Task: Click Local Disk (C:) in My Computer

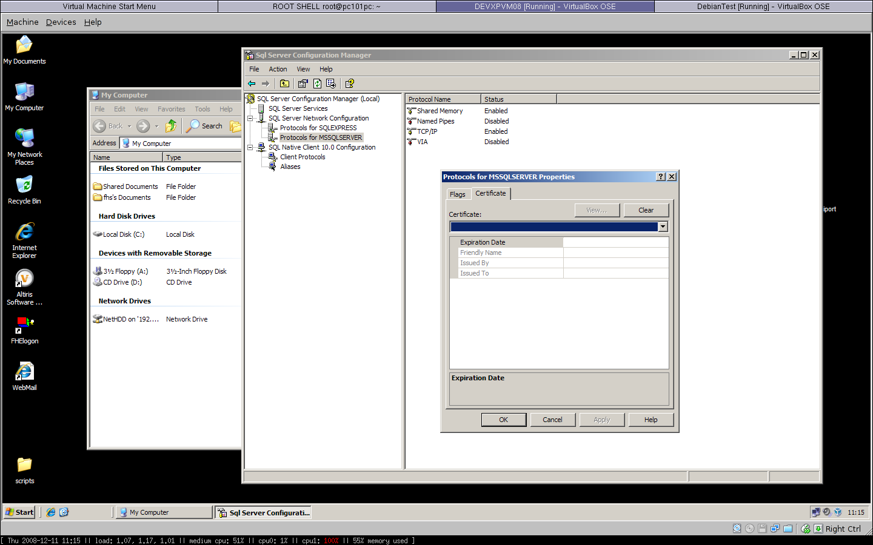Action: [x=119, y=234]
